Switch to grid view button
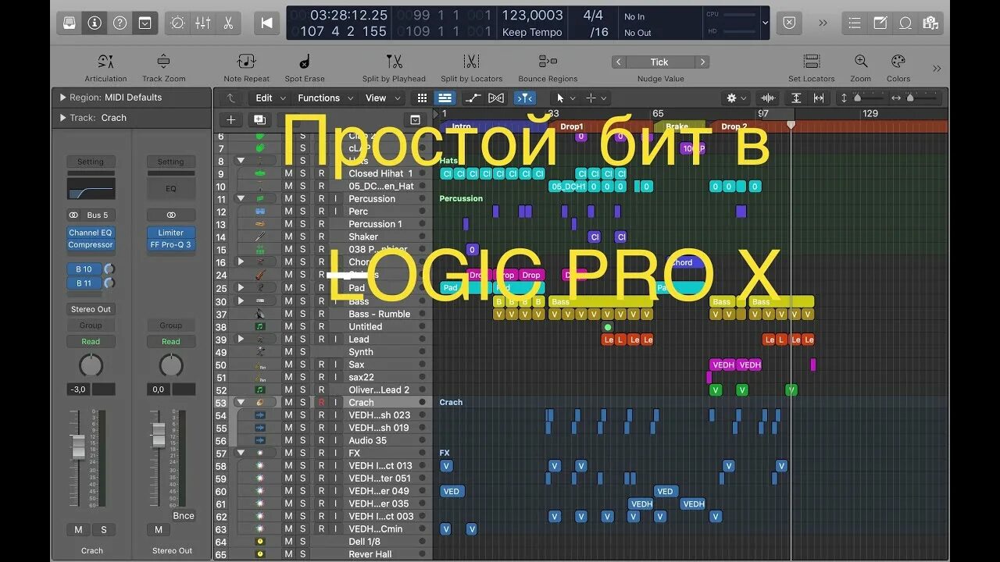 click(x=422, y=98)
